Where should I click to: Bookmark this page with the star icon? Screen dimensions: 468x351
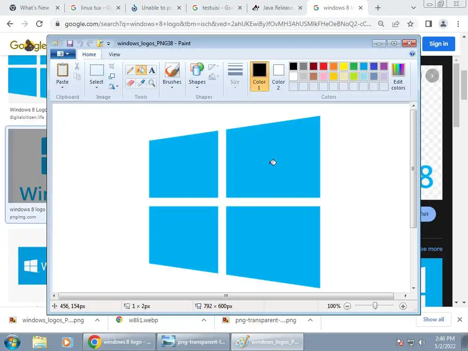tap(410, 24)
